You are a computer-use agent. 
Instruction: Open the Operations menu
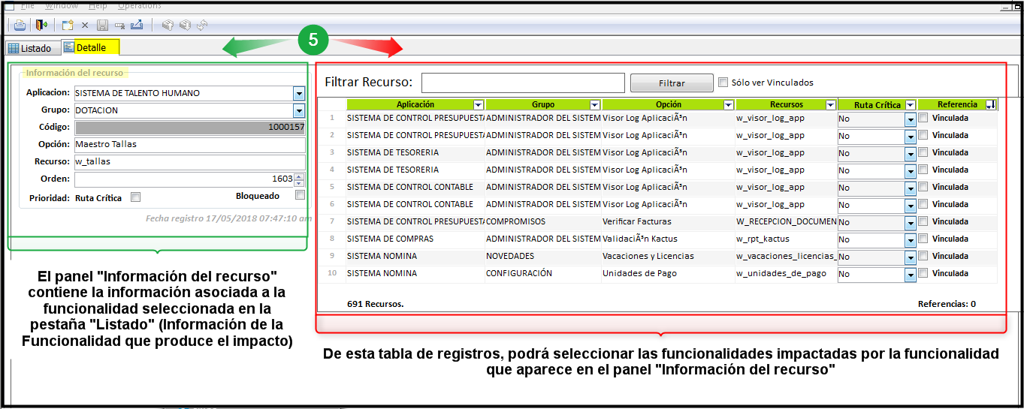pos(139,5)
